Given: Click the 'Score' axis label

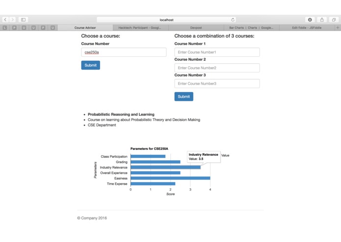Looking at the screenshot, I should [171, 194].
